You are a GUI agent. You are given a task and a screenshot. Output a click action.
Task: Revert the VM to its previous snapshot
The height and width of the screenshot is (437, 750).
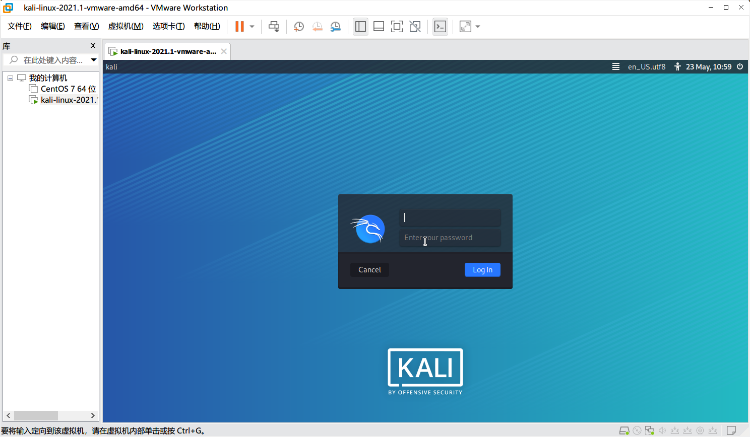pyautogui.click(x=317, y=27)
